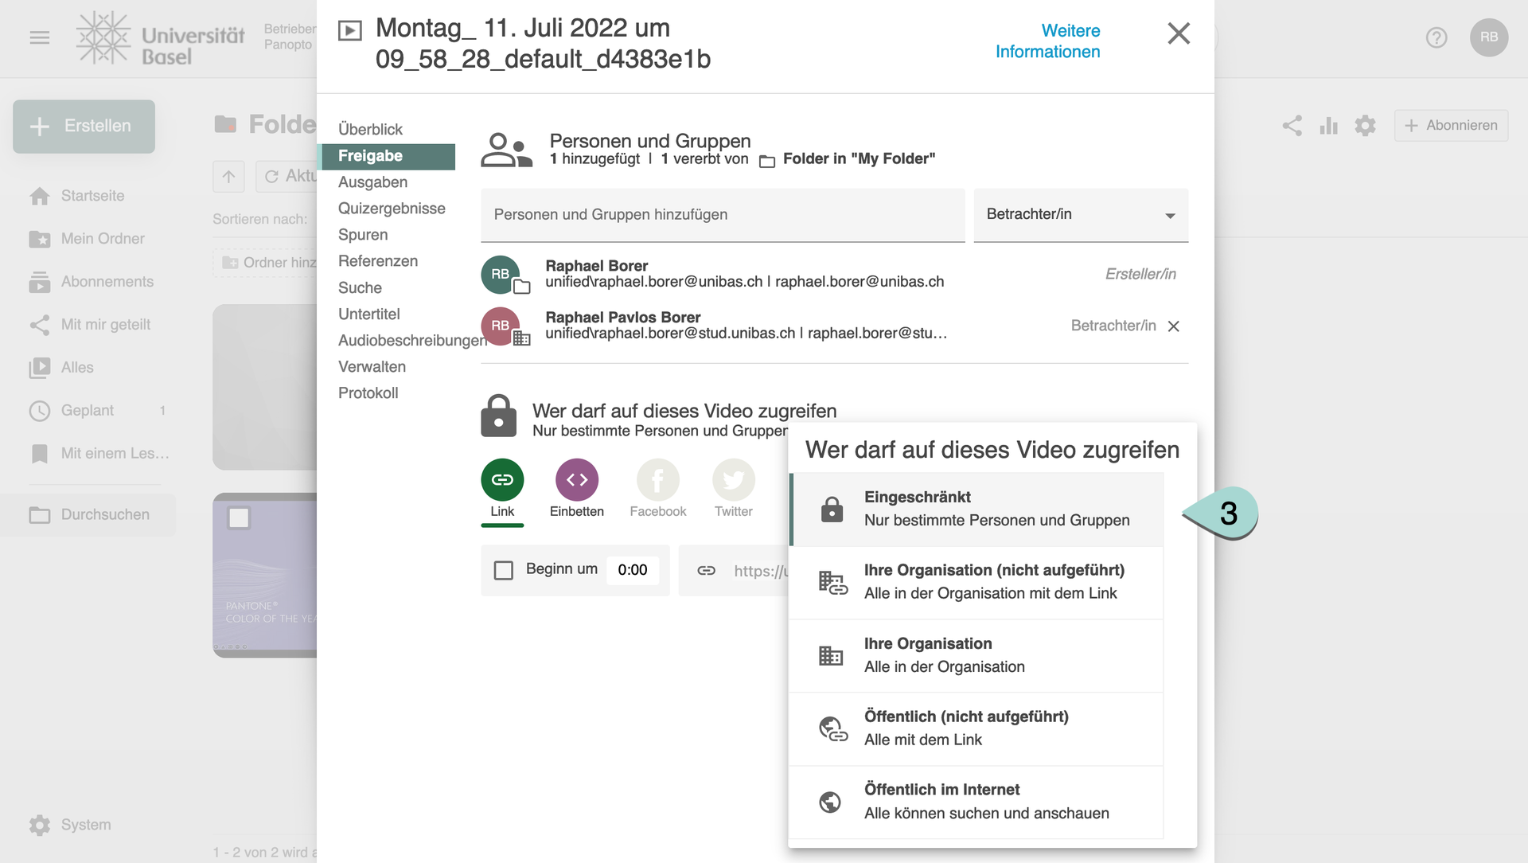Open the hamburger menu top left
This screenshot has height=863, width=1528.
click(40, 37)
